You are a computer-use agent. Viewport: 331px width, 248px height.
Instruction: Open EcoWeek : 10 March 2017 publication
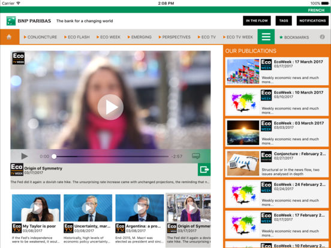point(277,102)
